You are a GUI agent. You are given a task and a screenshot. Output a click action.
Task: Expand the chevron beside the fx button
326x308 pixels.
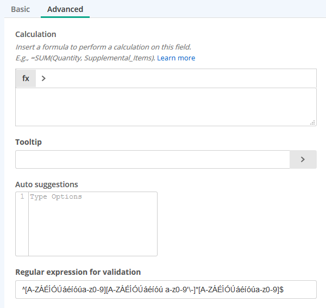coord(43,78)
